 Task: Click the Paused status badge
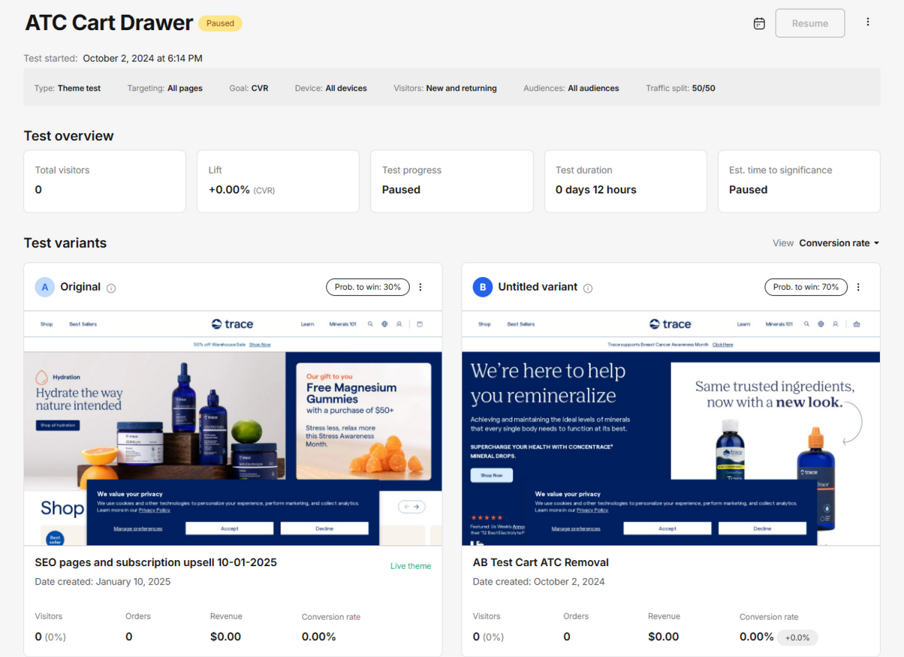pos(220,23)
